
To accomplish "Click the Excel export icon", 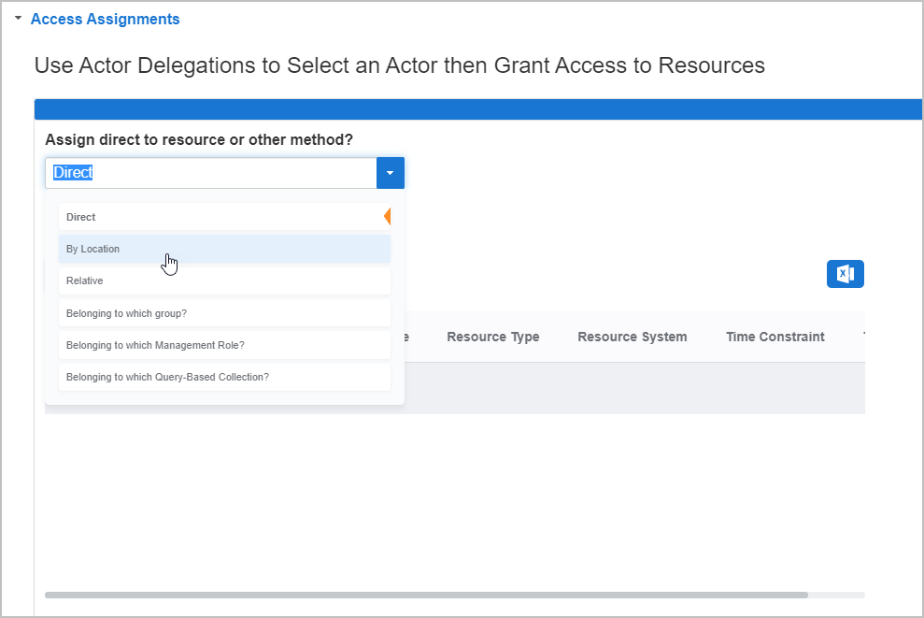I will tap(845, 274).
